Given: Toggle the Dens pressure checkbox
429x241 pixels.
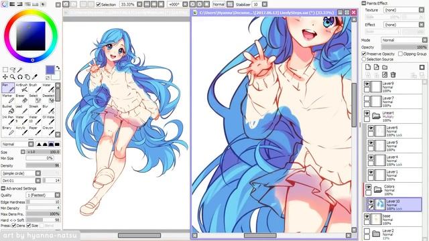Looking at the screenshot, I should click(x=13, y=226).
